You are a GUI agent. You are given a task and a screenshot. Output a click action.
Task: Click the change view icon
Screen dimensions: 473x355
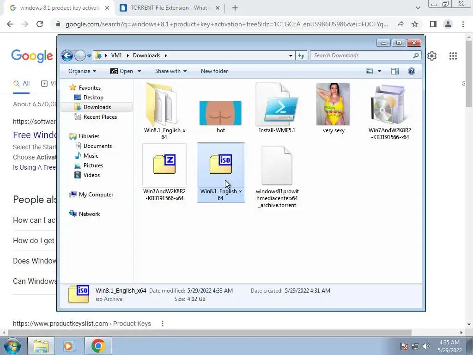[x=370, y=71]
